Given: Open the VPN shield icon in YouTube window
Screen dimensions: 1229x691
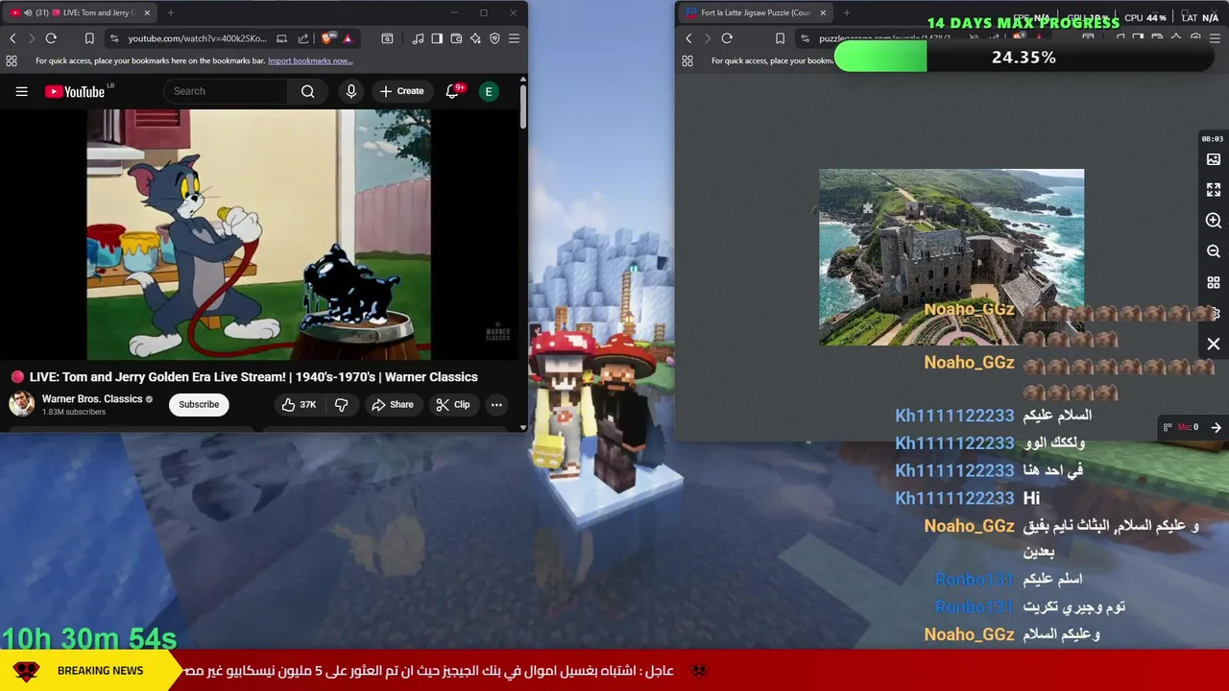Looking at the screenshot, I should (x=494, y=38).
